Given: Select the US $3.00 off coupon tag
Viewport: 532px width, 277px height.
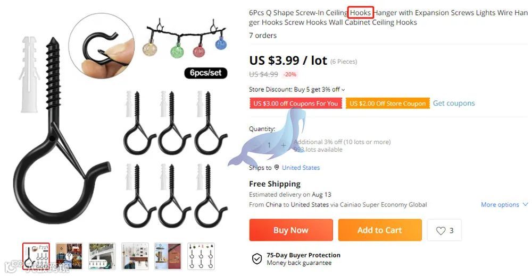Looking at the screenshot, I should (x=295, y=103).
